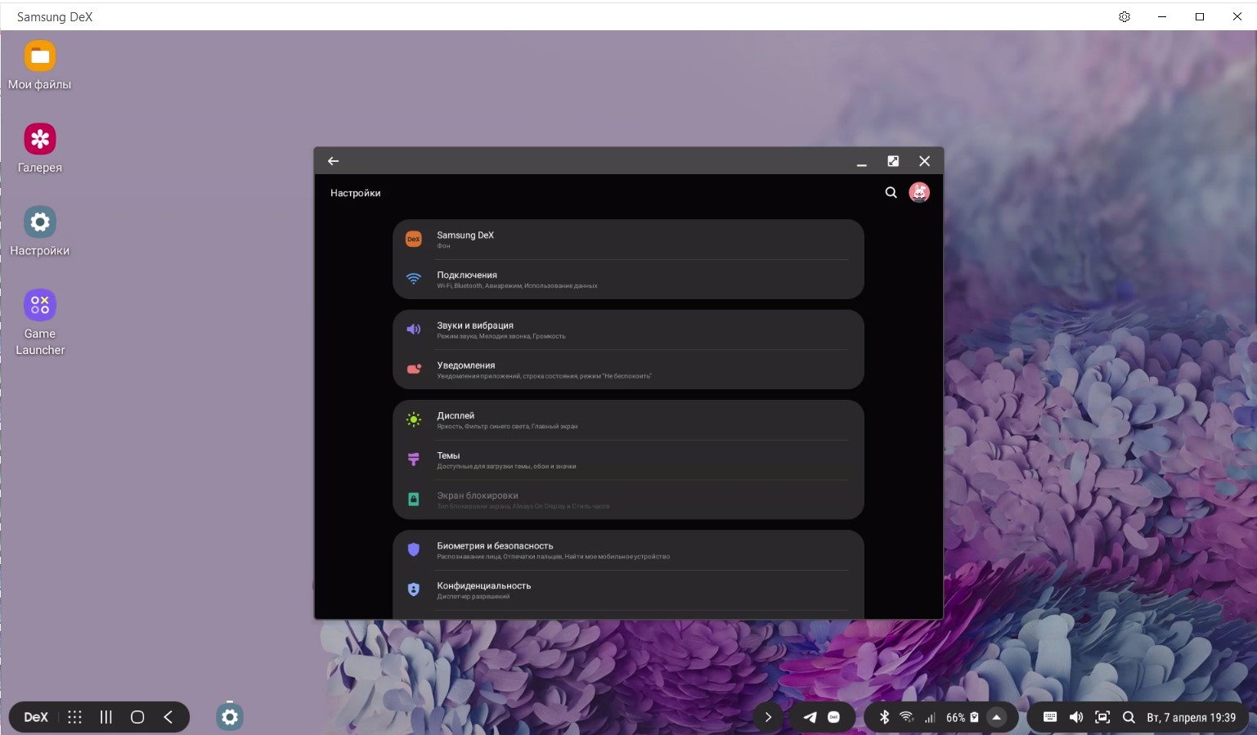Click the 66% battery indicator
This screenshot has height=735, width=1257.
[962, 717]
